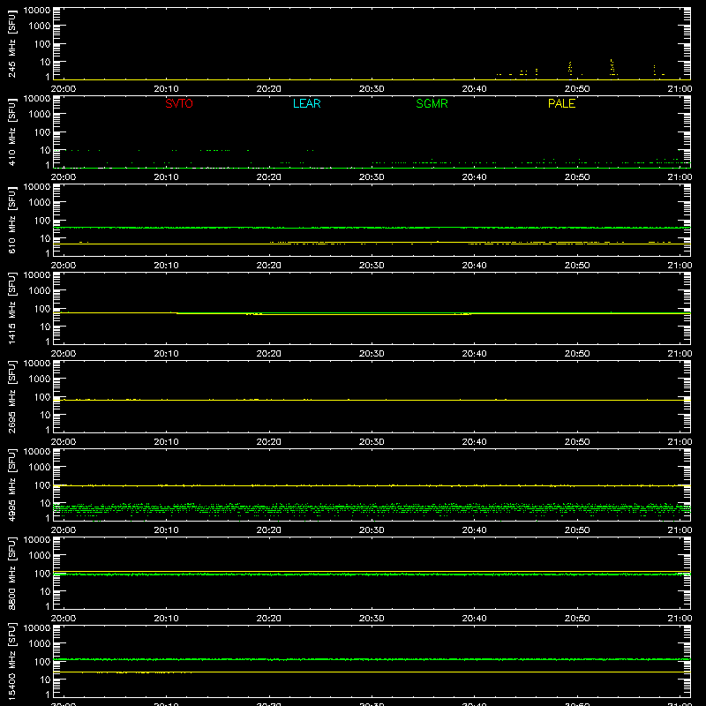Click 20:30 time label under 4995 MHz panel
The width and height of the screenshot is (706, 706).
coord(372,530)
